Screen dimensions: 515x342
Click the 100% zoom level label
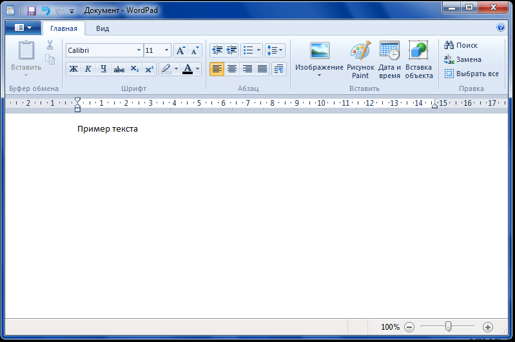[x=390, y=327]
